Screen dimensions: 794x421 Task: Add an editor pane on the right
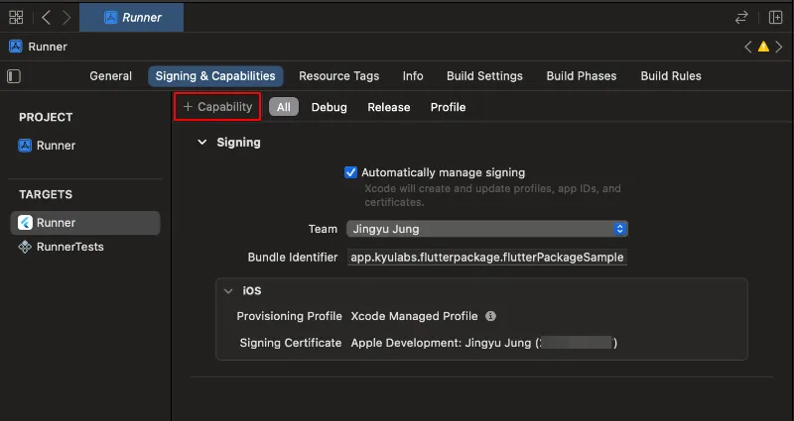click(x=775, y=17)
